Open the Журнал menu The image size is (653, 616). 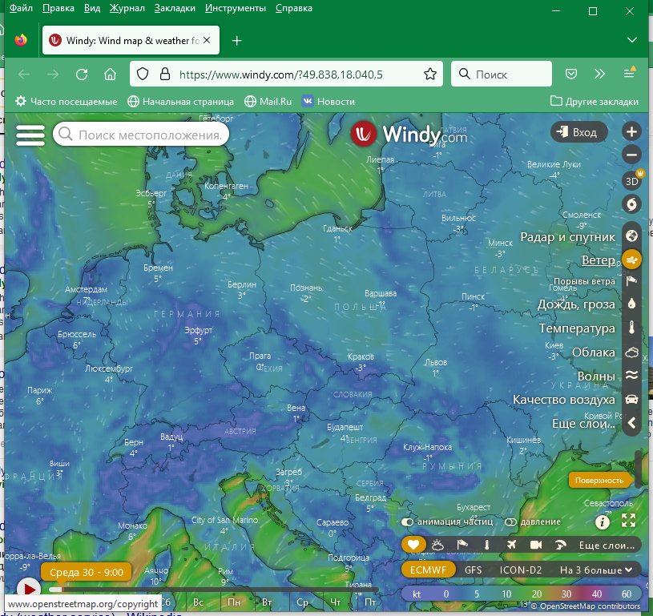[127, 8]
